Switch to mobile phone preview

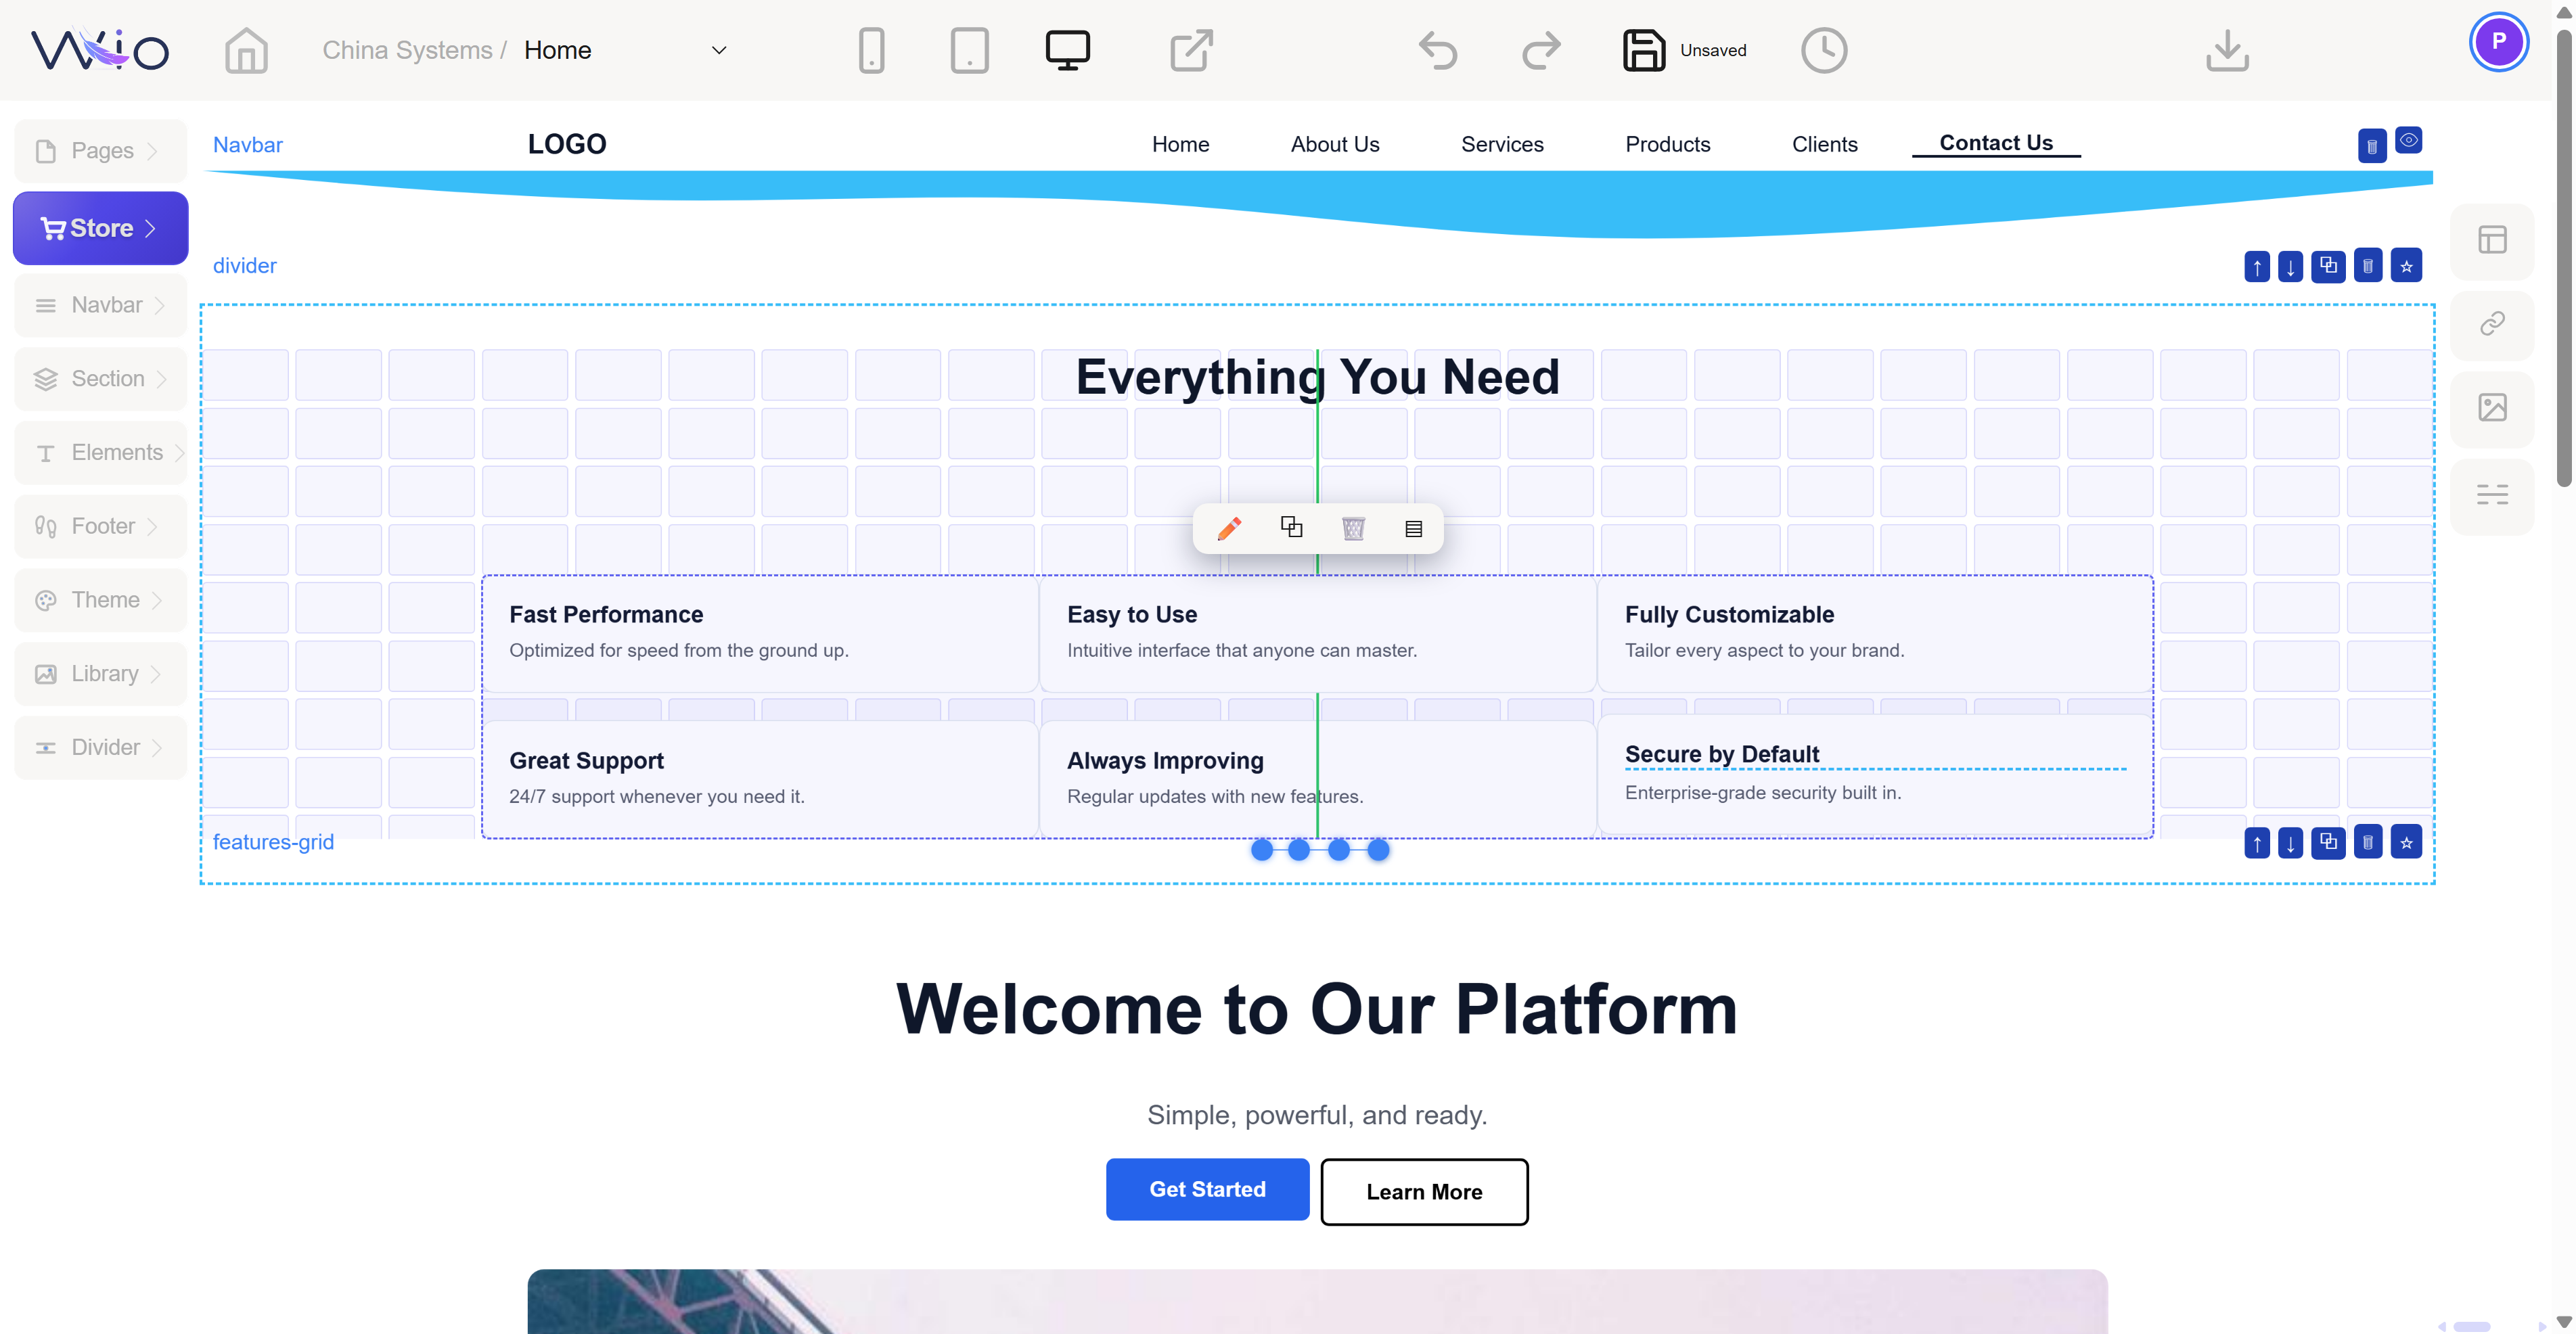pos(871,50)
